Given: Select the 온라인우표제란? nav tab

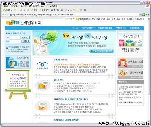Looking at the screenshot, I should 88,28.
